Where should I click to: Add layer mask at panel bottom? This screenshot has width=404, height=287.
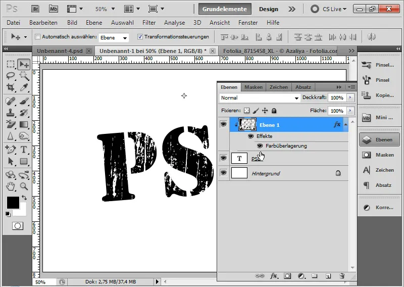pos(287,276)
